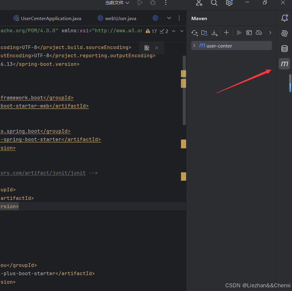Click the project.build.sourceEncoding line

tap(66, 47)
